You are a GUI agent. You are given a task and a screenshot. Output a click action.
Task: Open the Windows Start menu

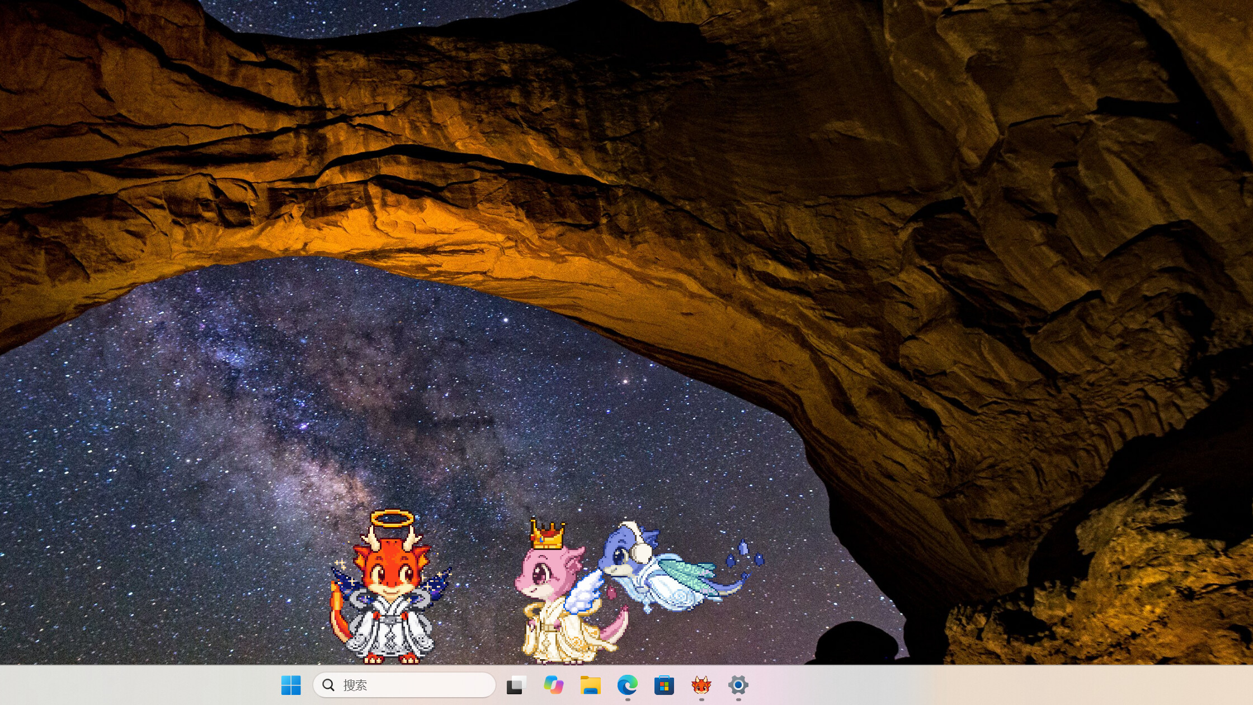(291, 685)
